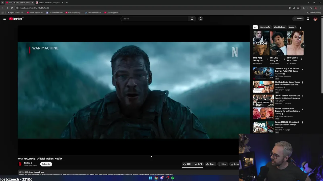Click the Share button
The height and width of the screenshot is (181, 323).
[210, 164]
